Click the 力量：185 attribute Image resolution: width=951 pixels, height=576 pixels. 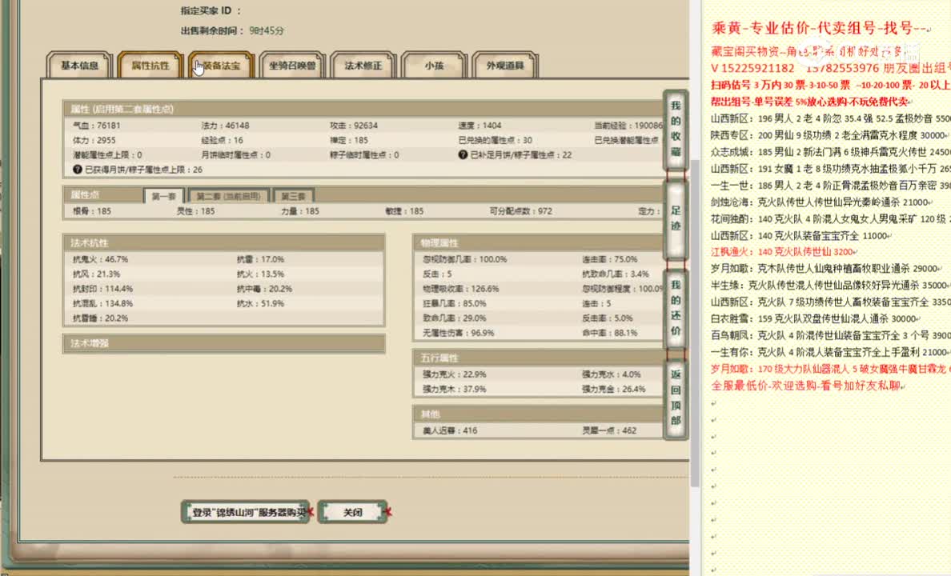(x=300, y=211)
